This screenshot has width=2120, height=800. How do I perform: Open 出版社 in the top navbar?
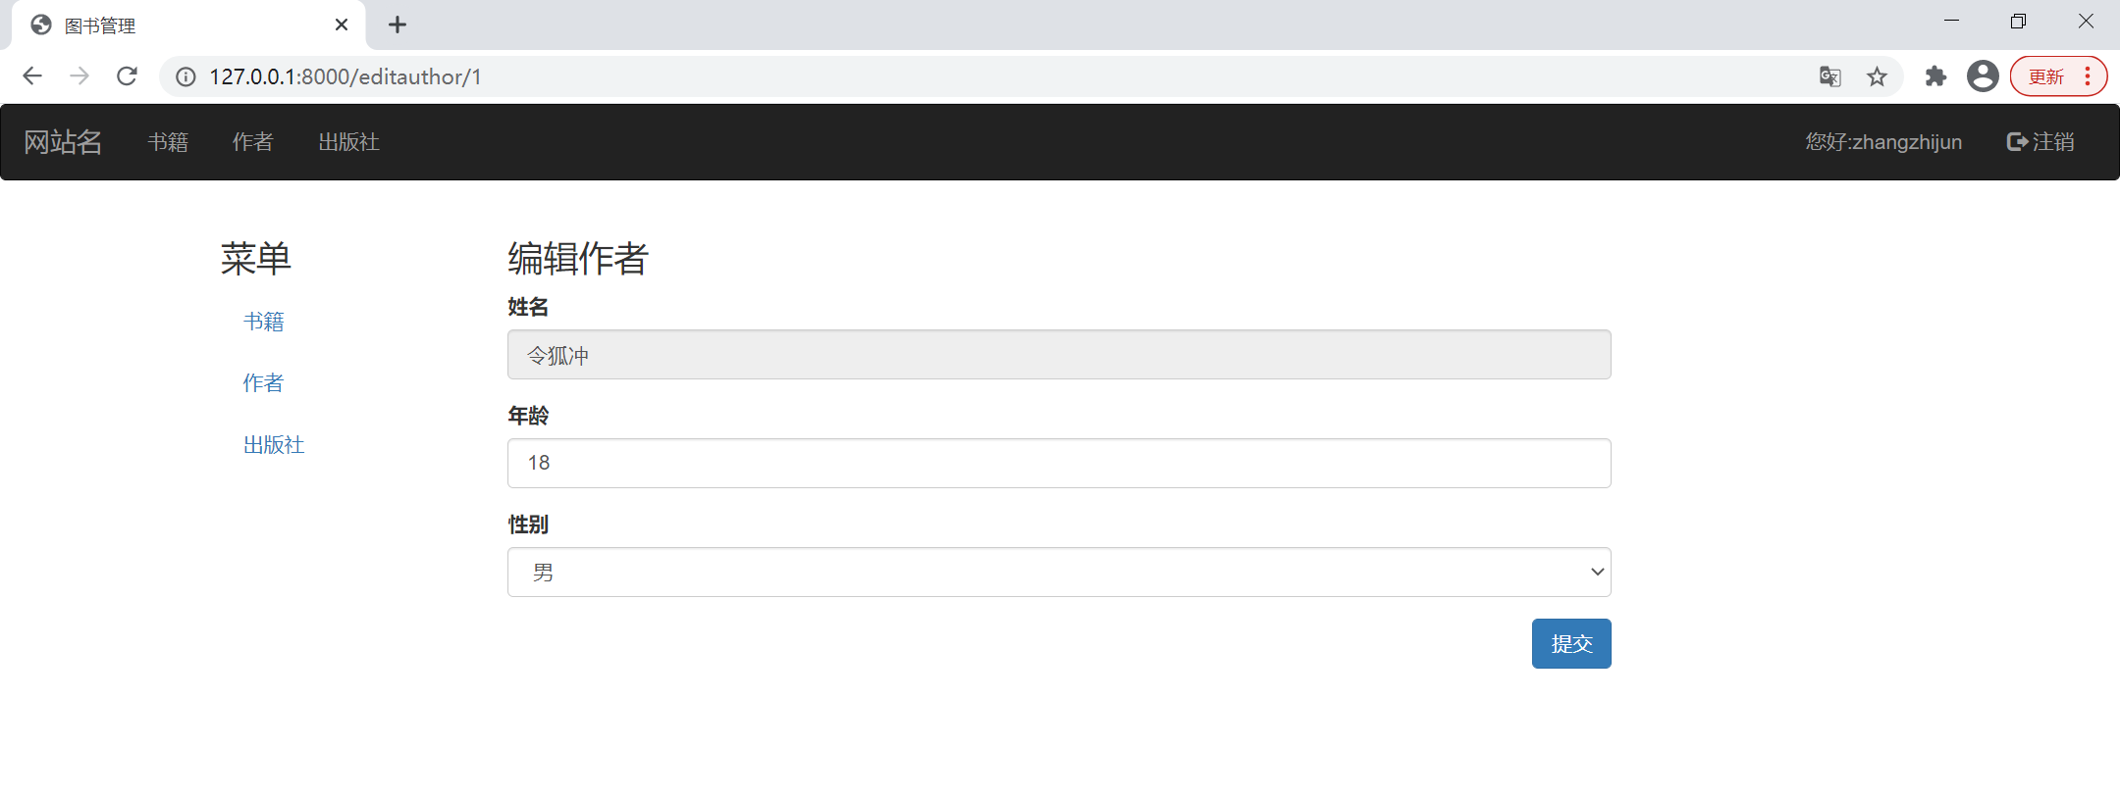[x=348, y=142]
